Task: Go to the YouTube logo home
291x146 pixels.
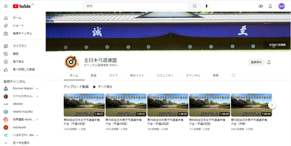Action: pos(22,6)
